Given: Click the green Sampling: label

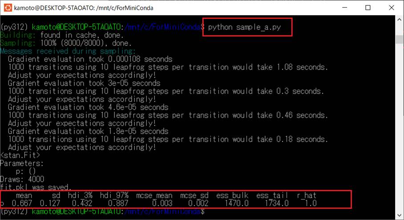Looking at the screenshot, I should pyautogui.click(x=17, y=43).
